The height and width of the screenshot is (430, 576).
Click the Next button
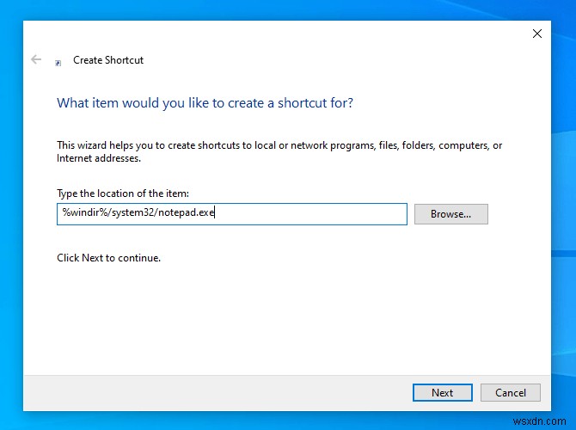[442, 392]
